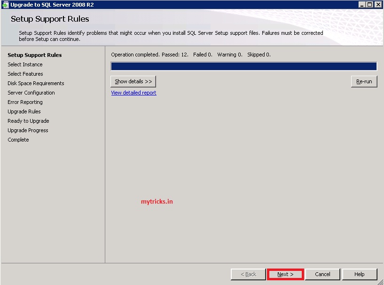Select the Select Instance step
This screenshot has width=384, height=285.
pos(25,64)
